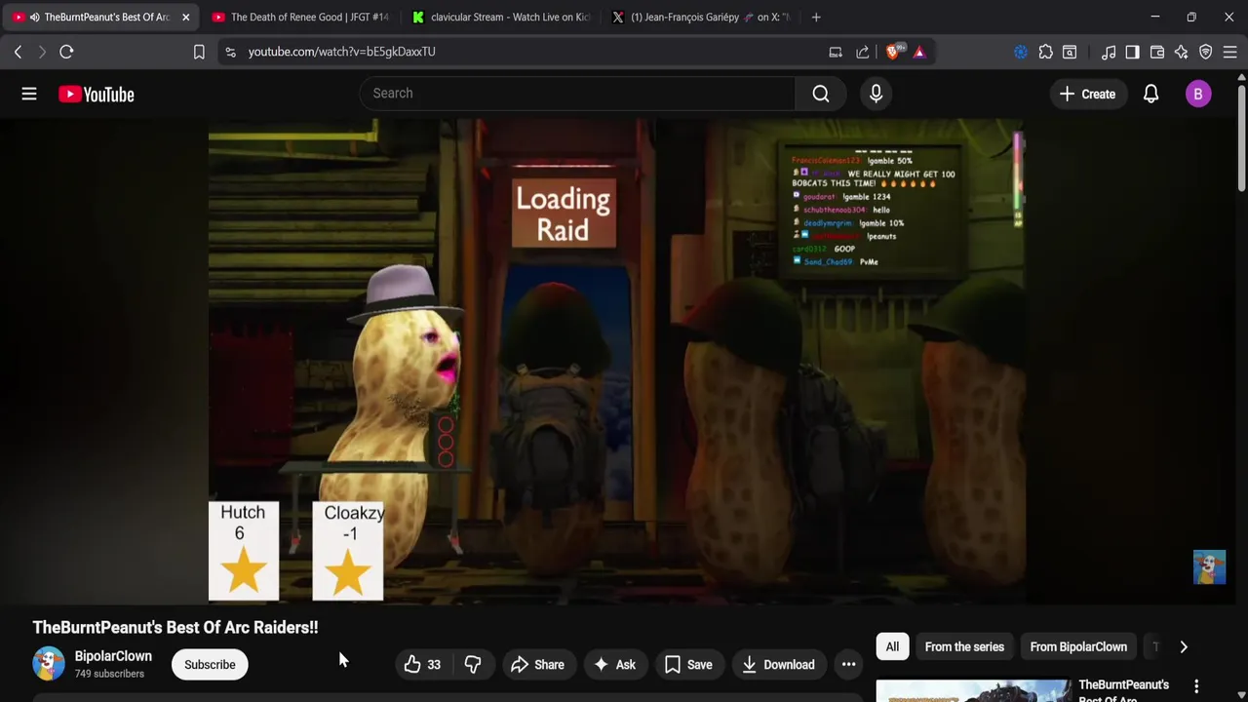Open more actions for the video
The width and height of the screenshot is (1248, 702).
pyautogui.click(x=849, y=665)
